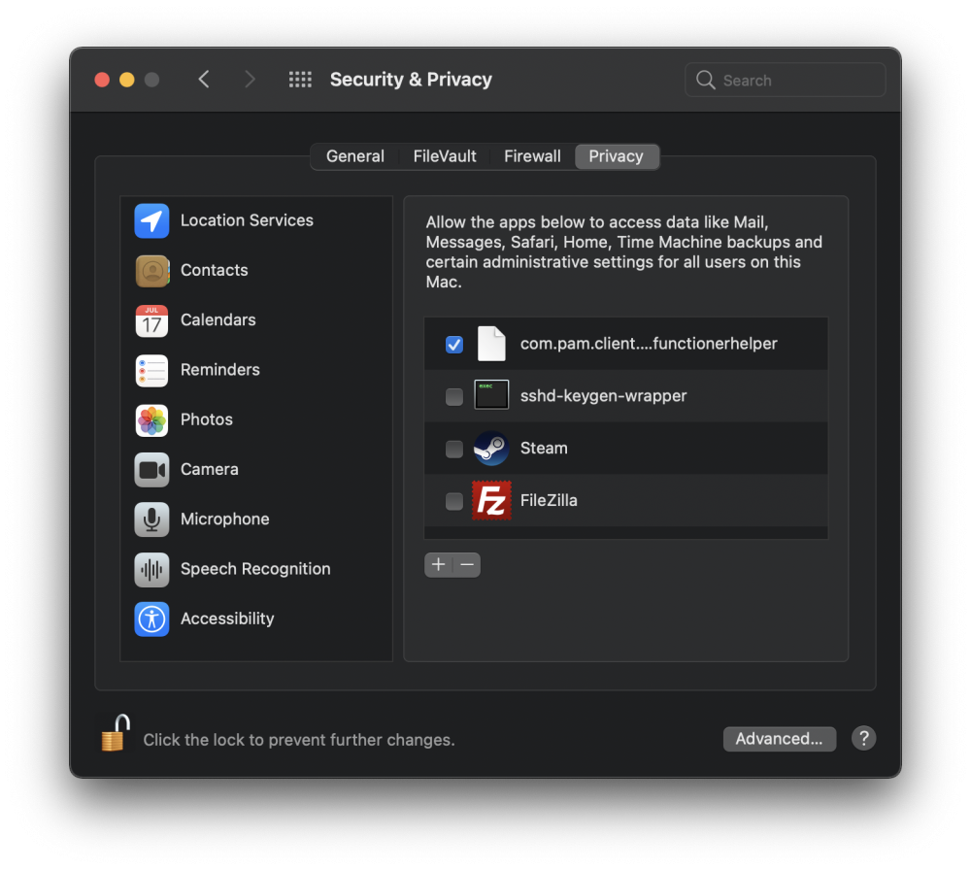The image size is (971, 870).
Task: Select Speech Recognition label in list
Action: [255, 569]
